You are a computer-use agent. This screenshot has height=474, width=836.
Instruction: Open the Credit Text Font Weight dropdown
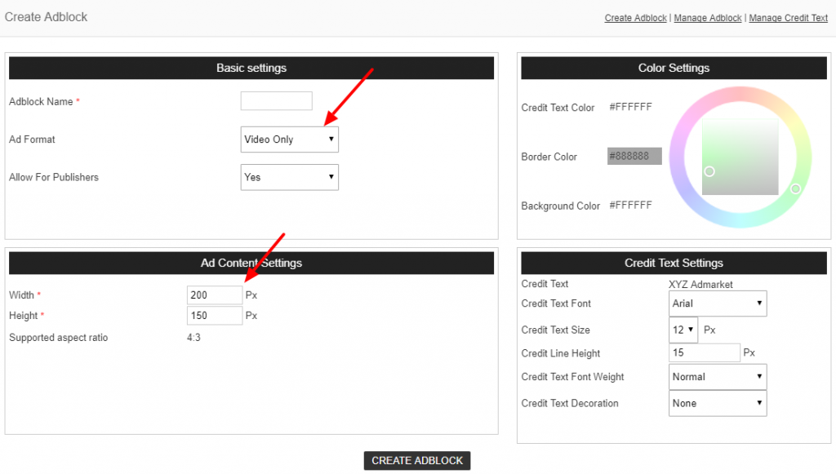[718, 377]
